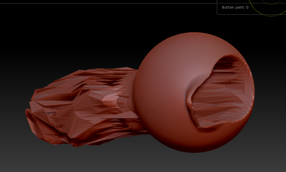Click the "Button path: 0" info text
Image resolution: width=286 pixels, height=172 pixels.
coord(235,7)
